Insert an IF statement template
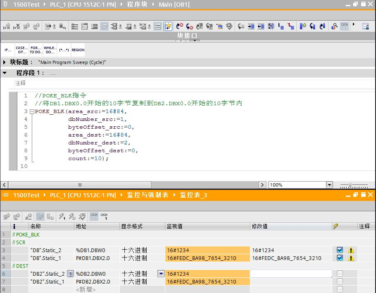 point(8,50)
